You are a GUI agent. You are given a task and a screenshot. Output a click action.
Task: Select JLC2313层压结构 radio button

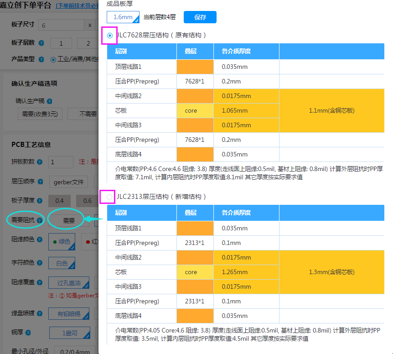(109, 197)
